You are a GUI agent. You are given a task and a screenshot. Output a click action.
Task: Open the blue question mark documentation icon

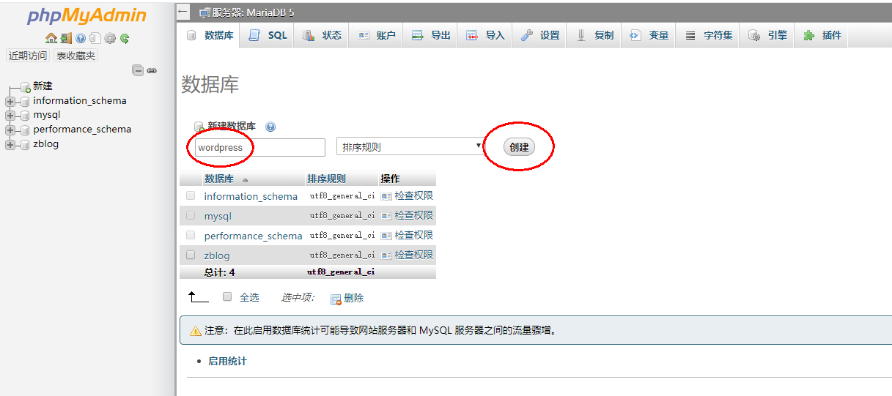81,39
